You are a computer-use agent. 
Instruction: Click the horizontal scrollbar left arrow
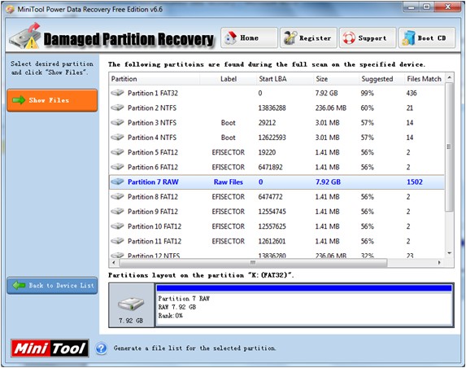(x=114, y=263)
